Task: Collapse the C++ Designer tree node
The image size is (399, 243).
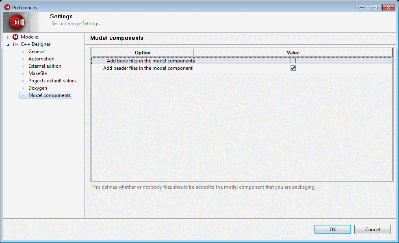Action: pyautogui.click(x=8, y=45)
